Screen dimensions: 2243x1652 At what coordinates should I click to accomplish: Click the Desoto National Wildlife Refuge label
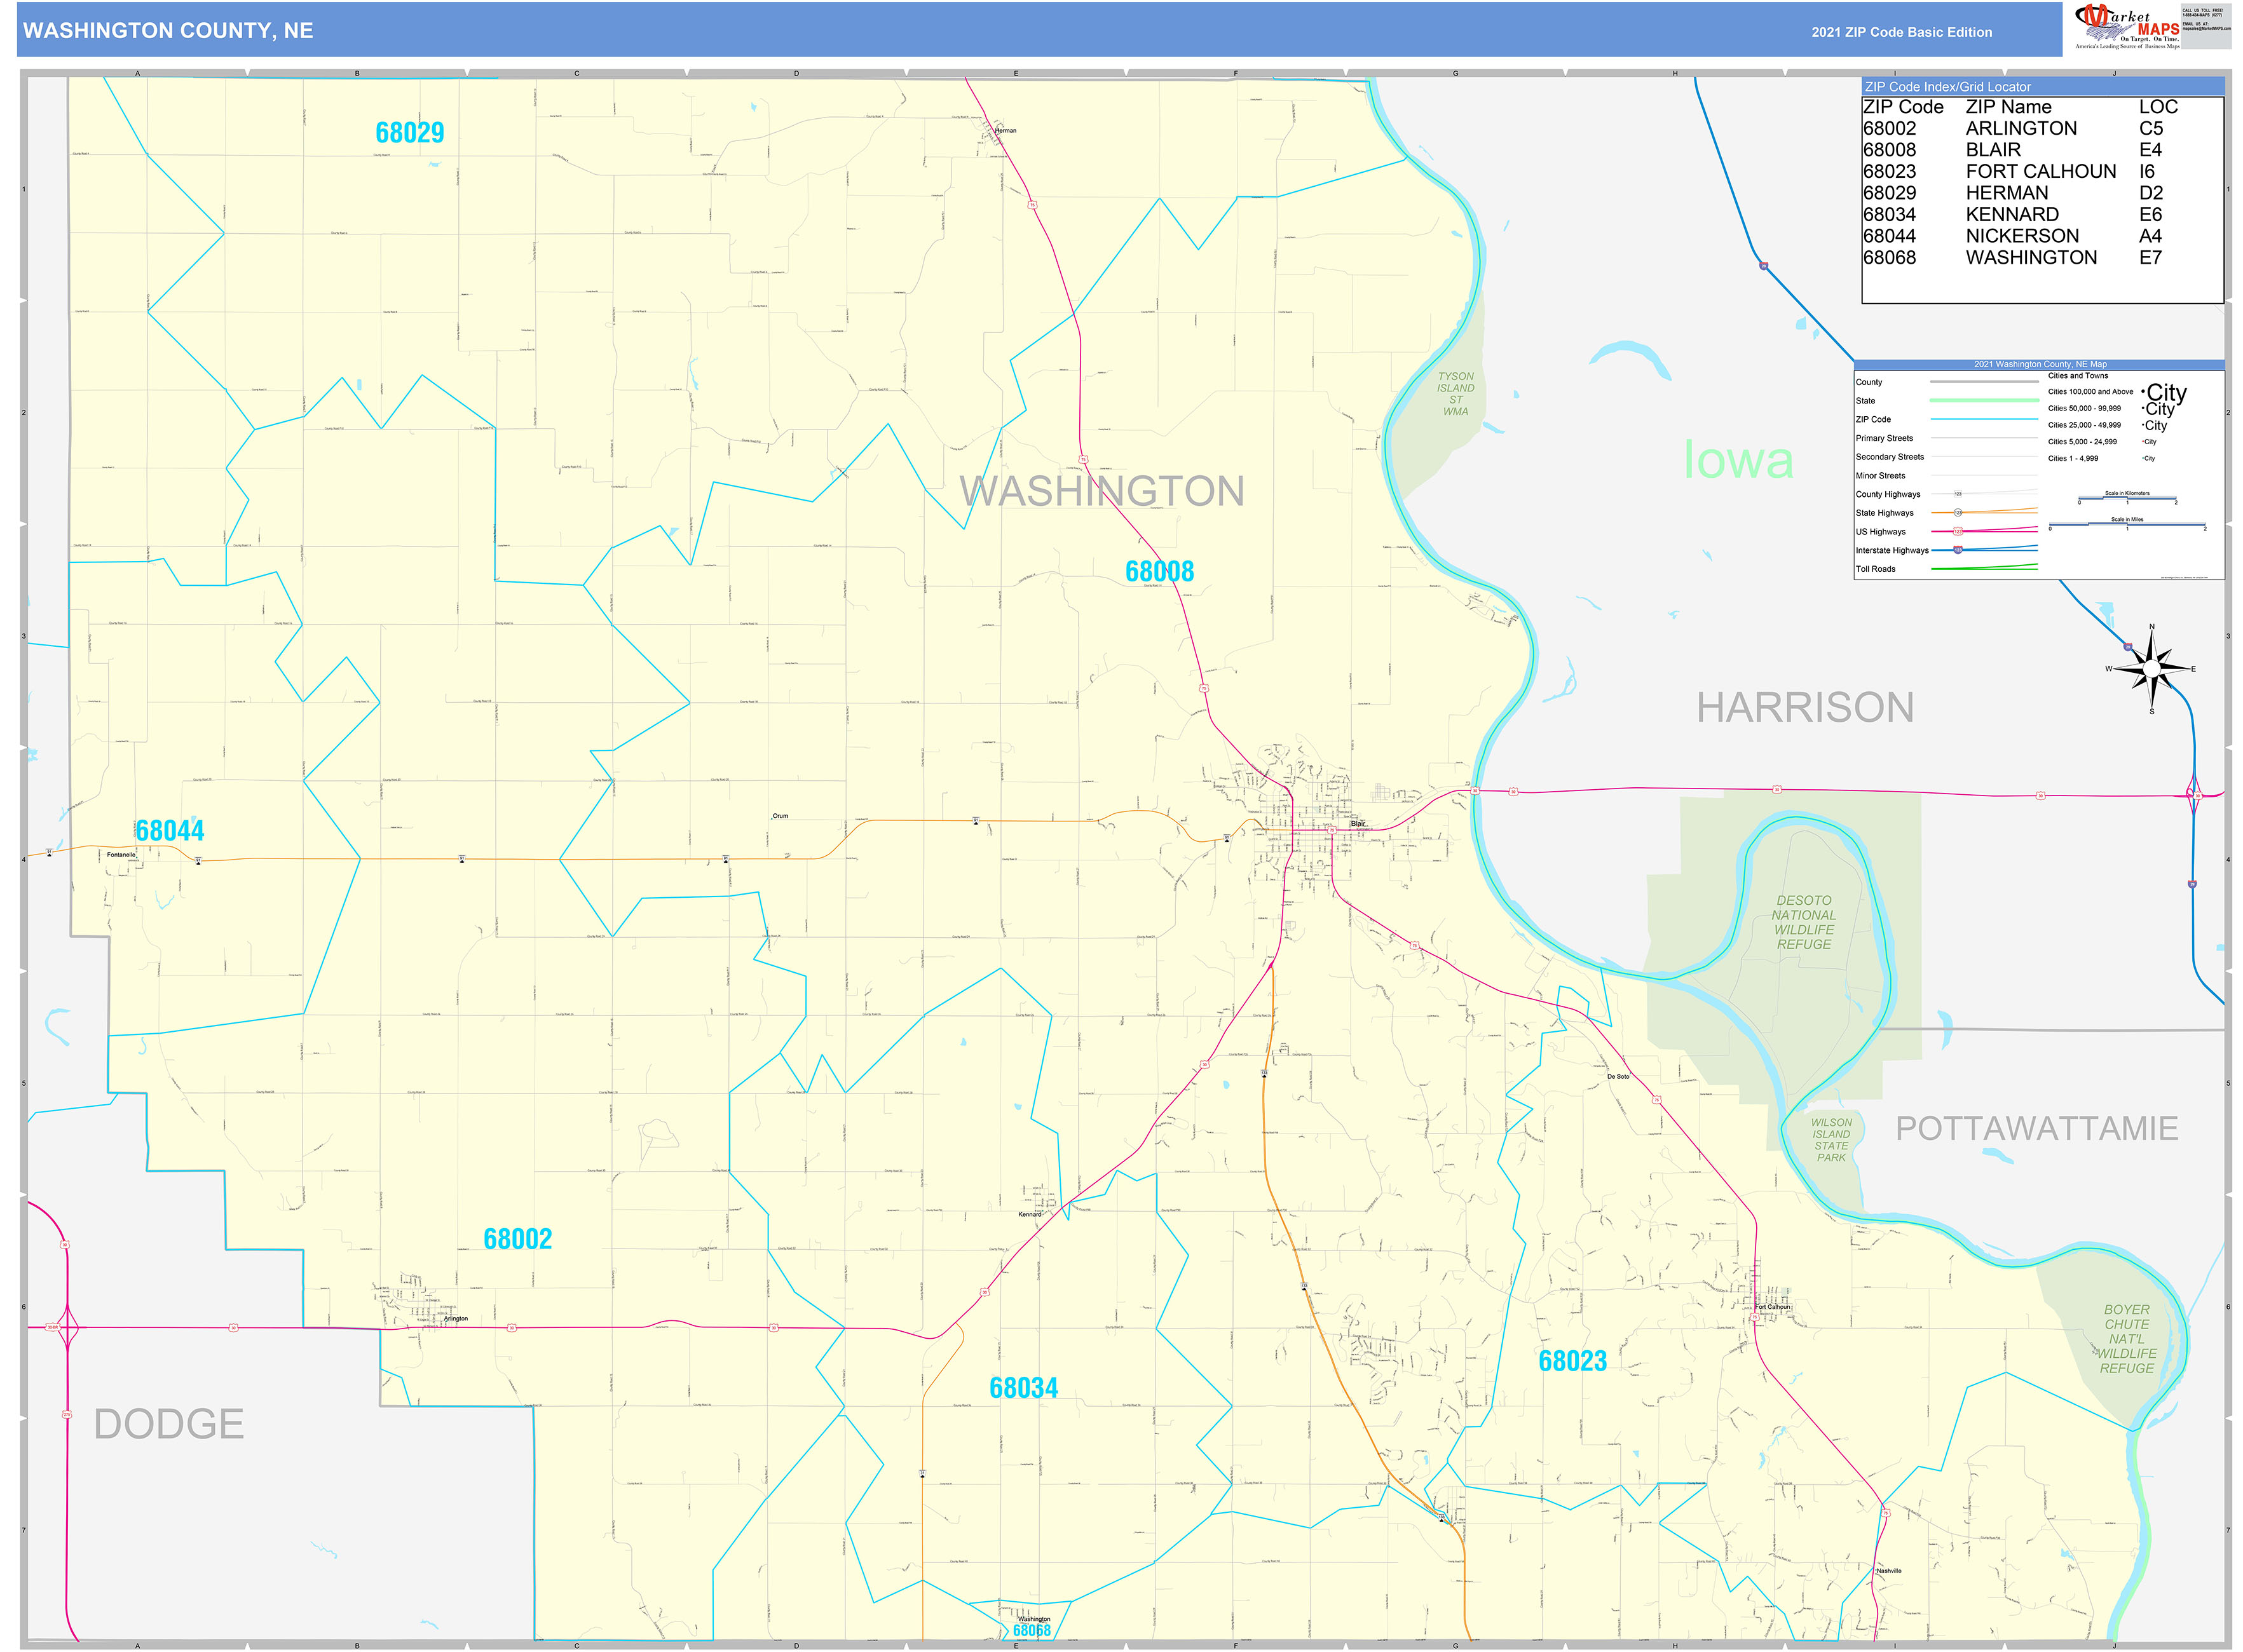1803,922
